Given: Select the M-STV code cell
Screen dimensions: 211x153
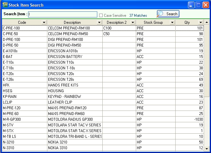Looking at the screenshot, I should pos(25,125).
